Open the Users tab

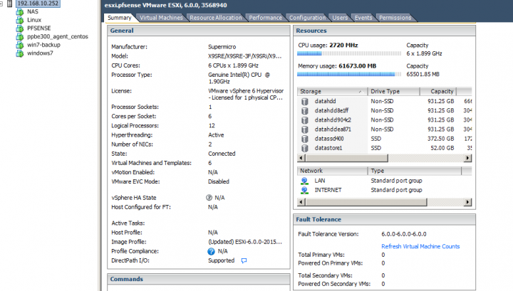[340, 18]
